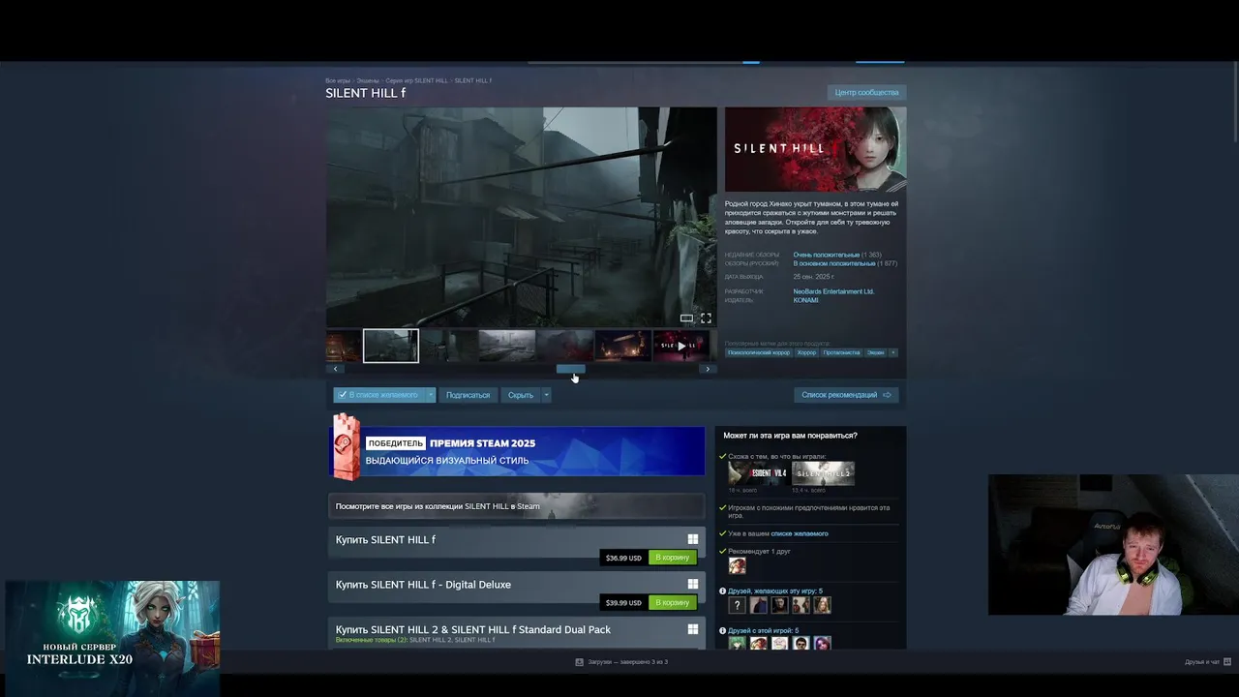Open the SILENT HILL collection banner link
Viewport: 1239px width, 697px height.
pyautogui.click(x=516, y=505)
